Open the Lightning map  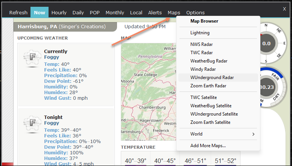(200, 33)
